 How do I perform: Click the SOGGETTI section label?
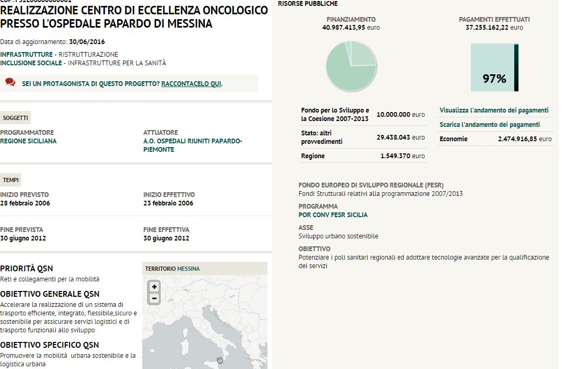click(x=15, y=118)
